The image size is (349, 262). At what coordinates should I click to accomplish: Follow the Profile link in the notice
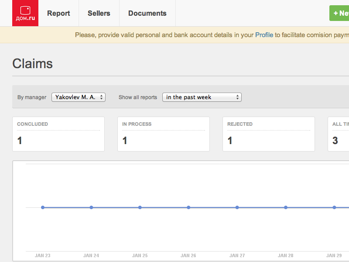[x=264, y=35]
